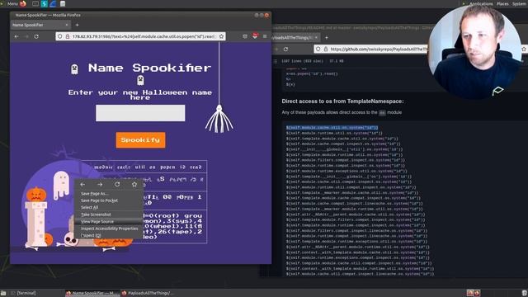This screenshot has height=297, width=528.
Task: Reload the Name Spookifier page
Action: tap(36, 36)
